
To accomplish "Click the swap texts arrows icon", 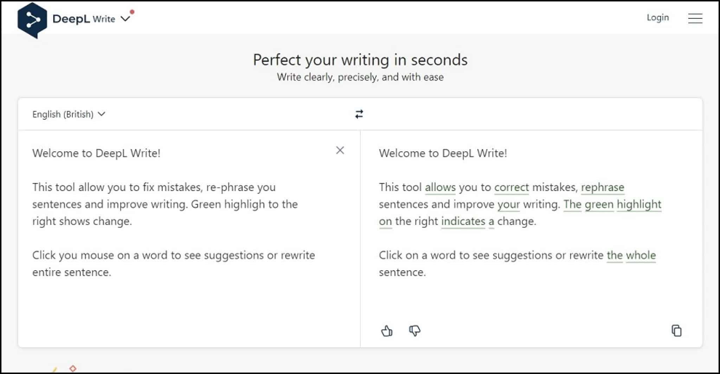I will coord(359,114).
